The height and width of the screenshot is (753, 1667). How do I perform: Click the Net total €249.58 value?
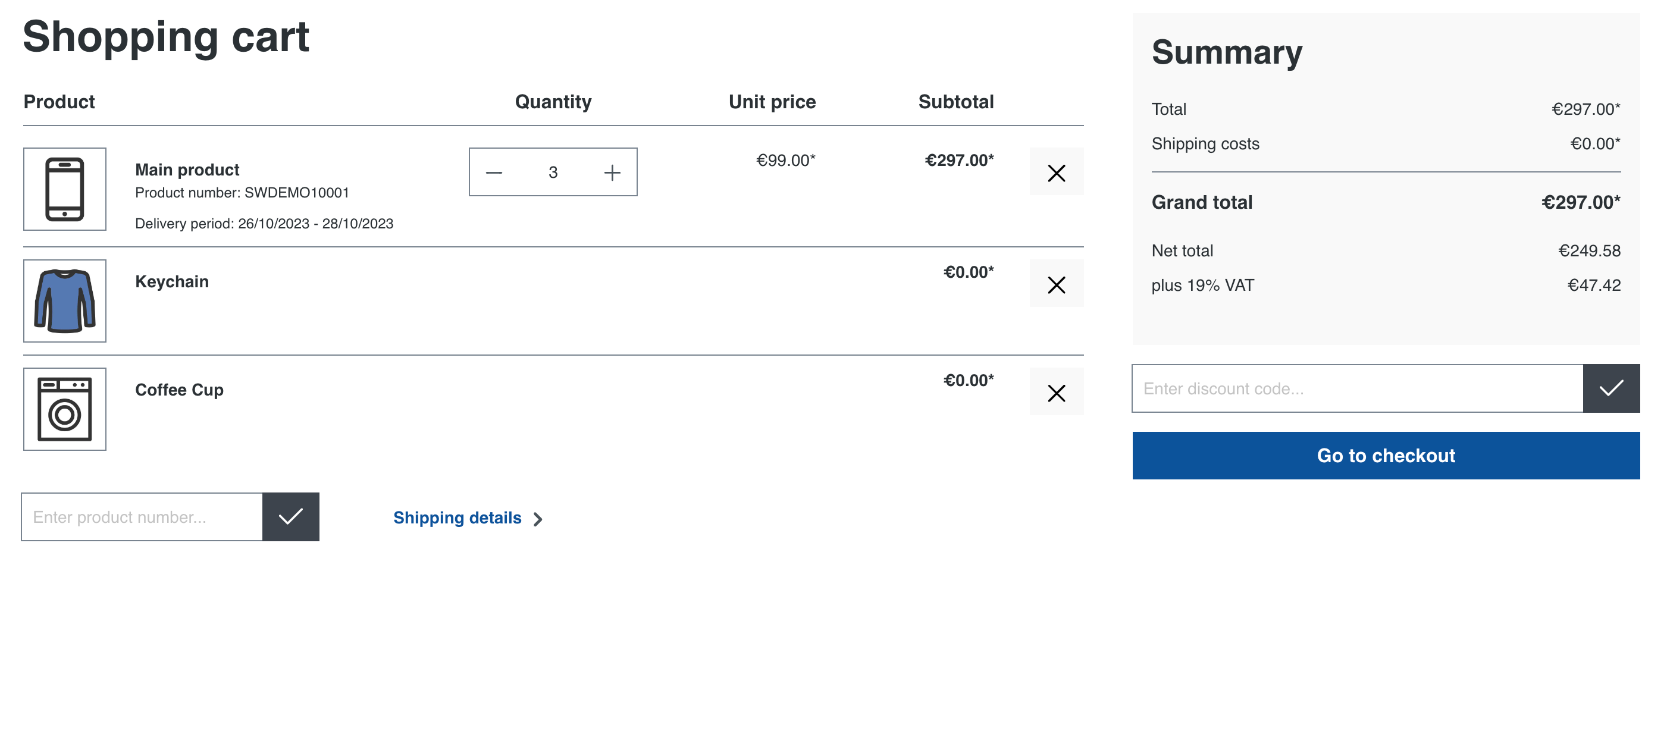pos(1588,251)
